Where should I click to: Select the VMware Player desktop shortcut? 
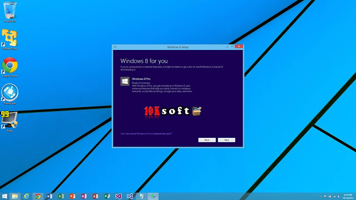pos(10,39)
